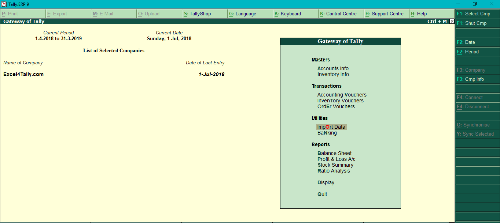The image size is (500, 223).
Task: Open Stock Summary report
Action: pos(335,165)
